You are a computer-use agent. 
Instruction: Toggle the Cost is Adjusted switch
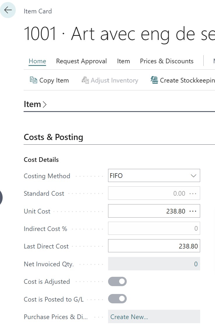coord(117,281)
